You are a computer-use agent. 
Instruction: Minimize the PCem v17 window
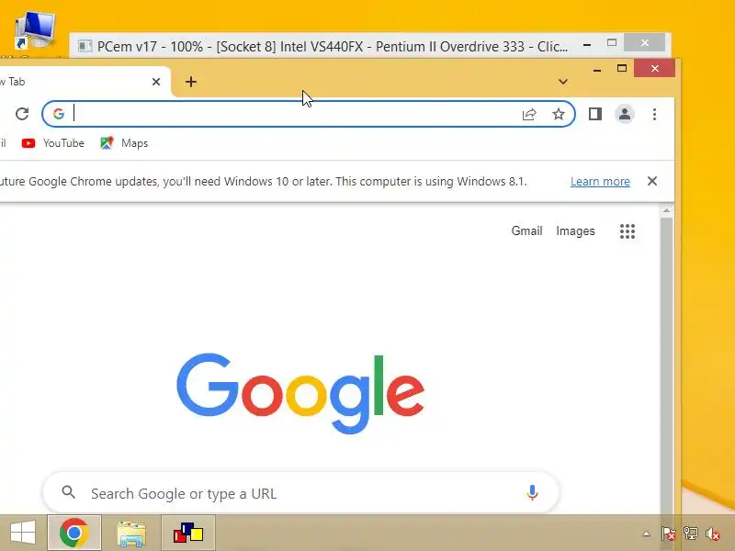pos(587,45)
